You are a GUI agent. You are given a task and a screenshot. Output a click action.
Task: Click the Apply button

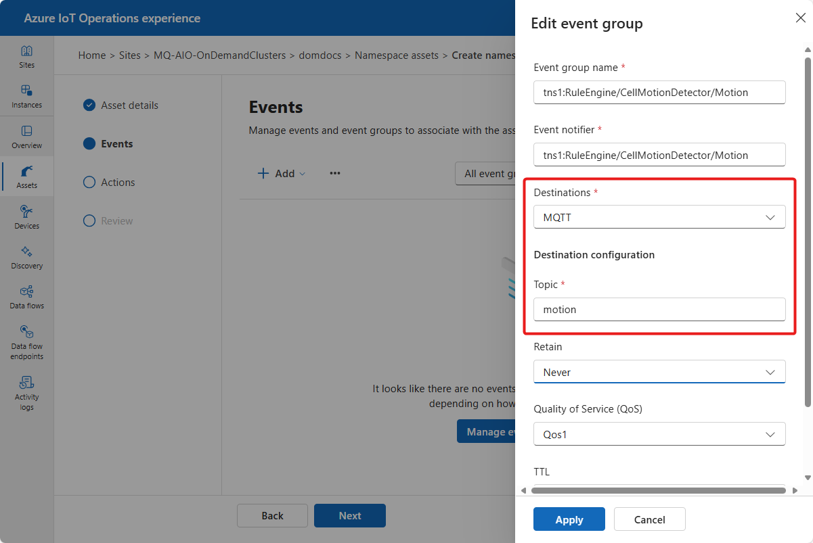click(x=569, y=519)
